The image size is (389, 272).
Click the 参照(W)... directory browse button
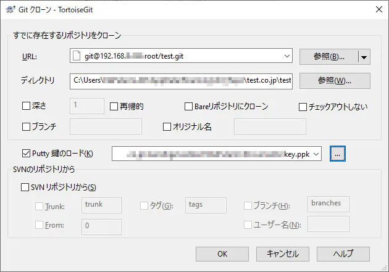[x=335, y=81]
